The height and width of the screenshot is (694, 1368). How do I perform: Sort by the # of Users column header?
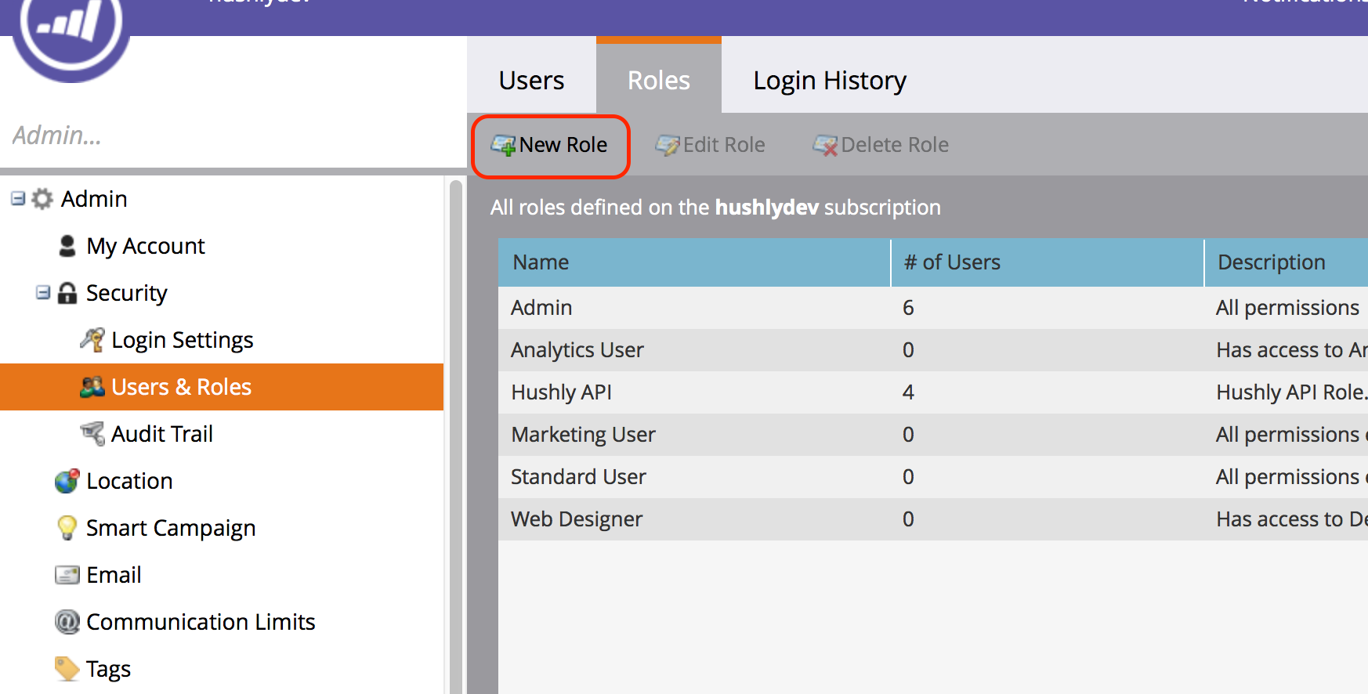pyautogui.click(x=1047, y=262)
